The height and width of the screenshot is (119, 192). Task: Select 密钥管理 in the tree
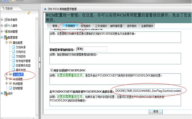tap(18, 88)
